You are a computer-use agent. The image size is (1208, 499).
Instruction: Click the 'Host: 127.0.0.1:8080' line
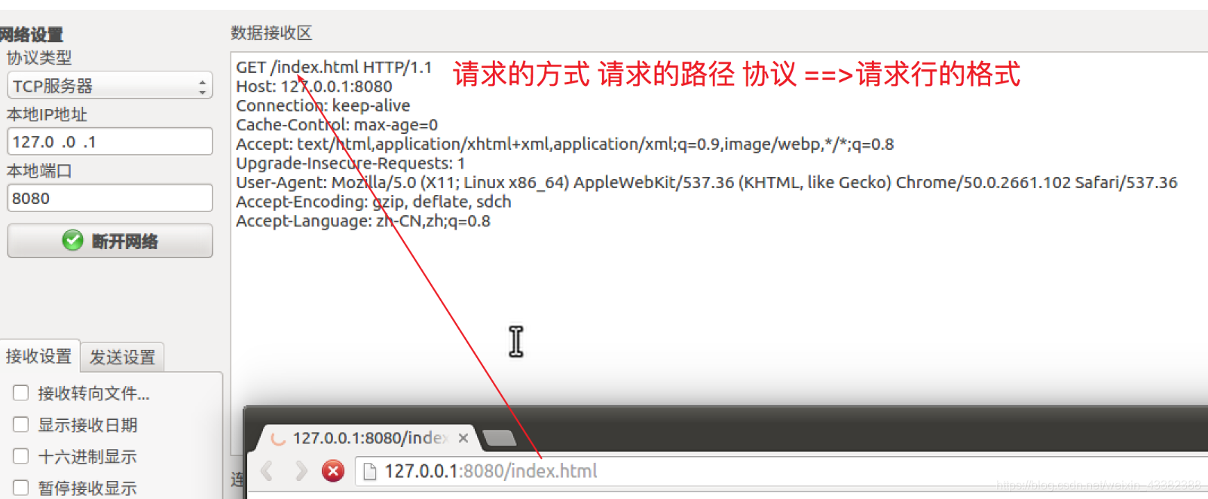point(314,87)
